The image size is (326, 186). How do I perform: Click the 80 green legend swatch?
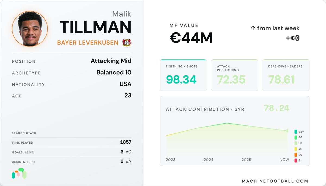pos(296,137)
